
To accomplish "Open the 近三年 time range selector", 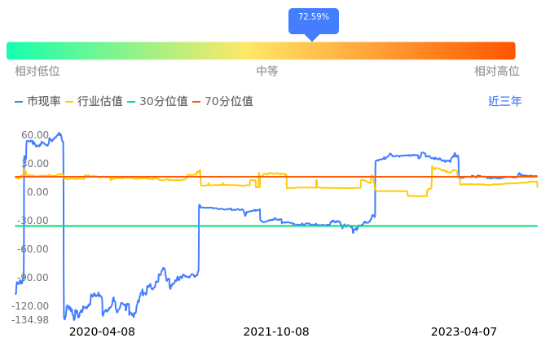I will (504, 102).
